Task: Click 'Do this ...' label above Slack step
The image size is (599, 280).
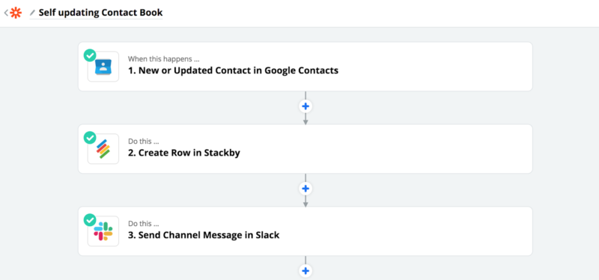Action: coord(143,223)
